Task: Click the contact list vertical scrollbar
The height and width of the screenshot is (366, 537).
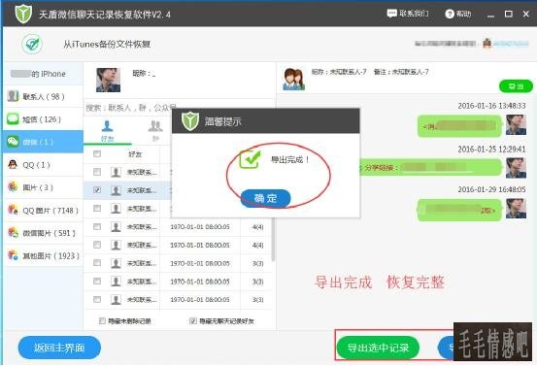Action: pos(273,240)
